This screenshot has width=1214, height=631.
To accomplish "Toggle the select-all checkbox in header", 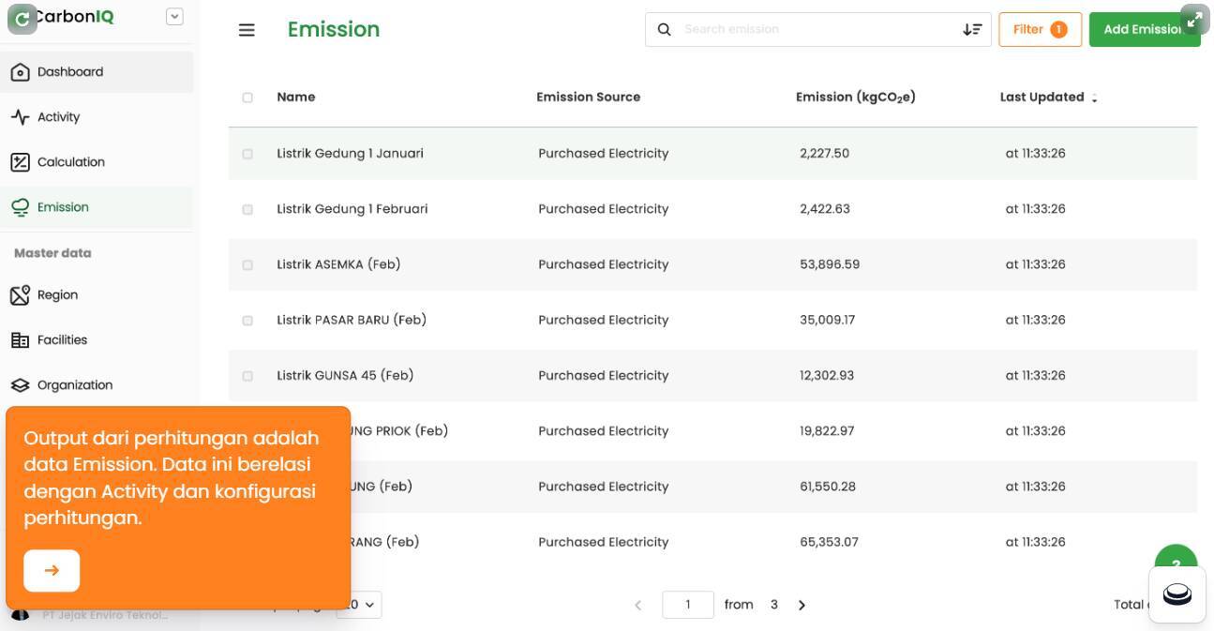I will pyautogui.click(x=247, y=98).
